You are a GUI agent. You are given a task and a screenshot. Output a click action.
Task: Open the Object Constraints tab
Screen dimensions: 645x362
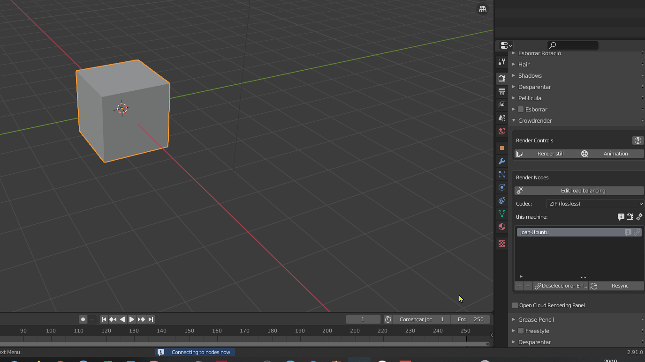point(502,200)
